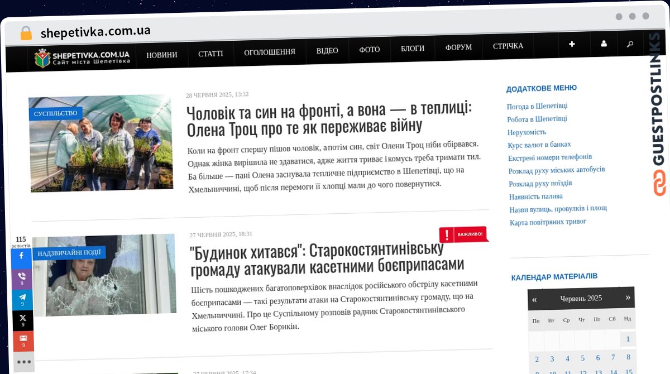Screen dimensions: 670x374
Task: Open the НОВИНИ menu item
Action: (x=162, y=55)
